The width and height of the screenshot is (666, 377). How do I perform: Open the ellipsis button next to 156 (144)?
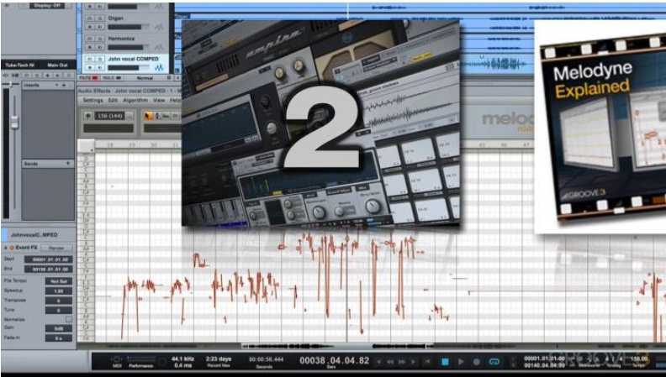click(129, 116)
